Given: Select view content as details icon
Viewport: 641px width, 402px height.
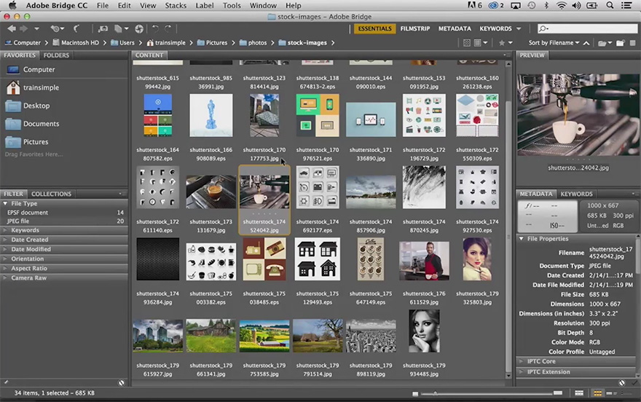Looking at the screenshot, I should click(612, 393).
